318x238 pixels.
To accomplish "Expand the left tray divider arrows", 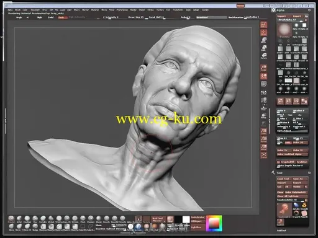I will [x=6, y=121].
